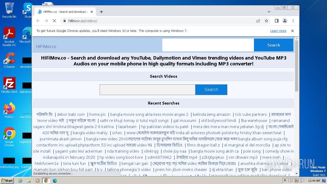327x184 pixels.
Task: Open 'rick cube partners' recent search
Action: (251, 114)
